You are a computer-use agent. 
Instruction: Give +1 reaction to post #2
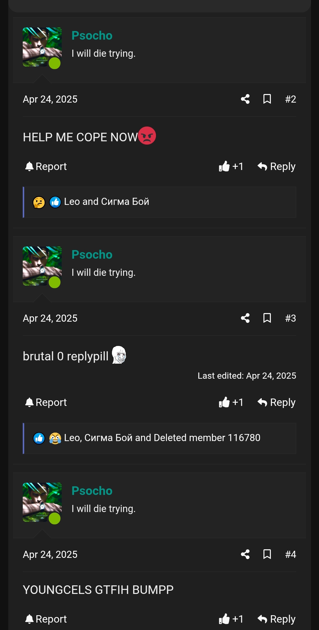231,166
